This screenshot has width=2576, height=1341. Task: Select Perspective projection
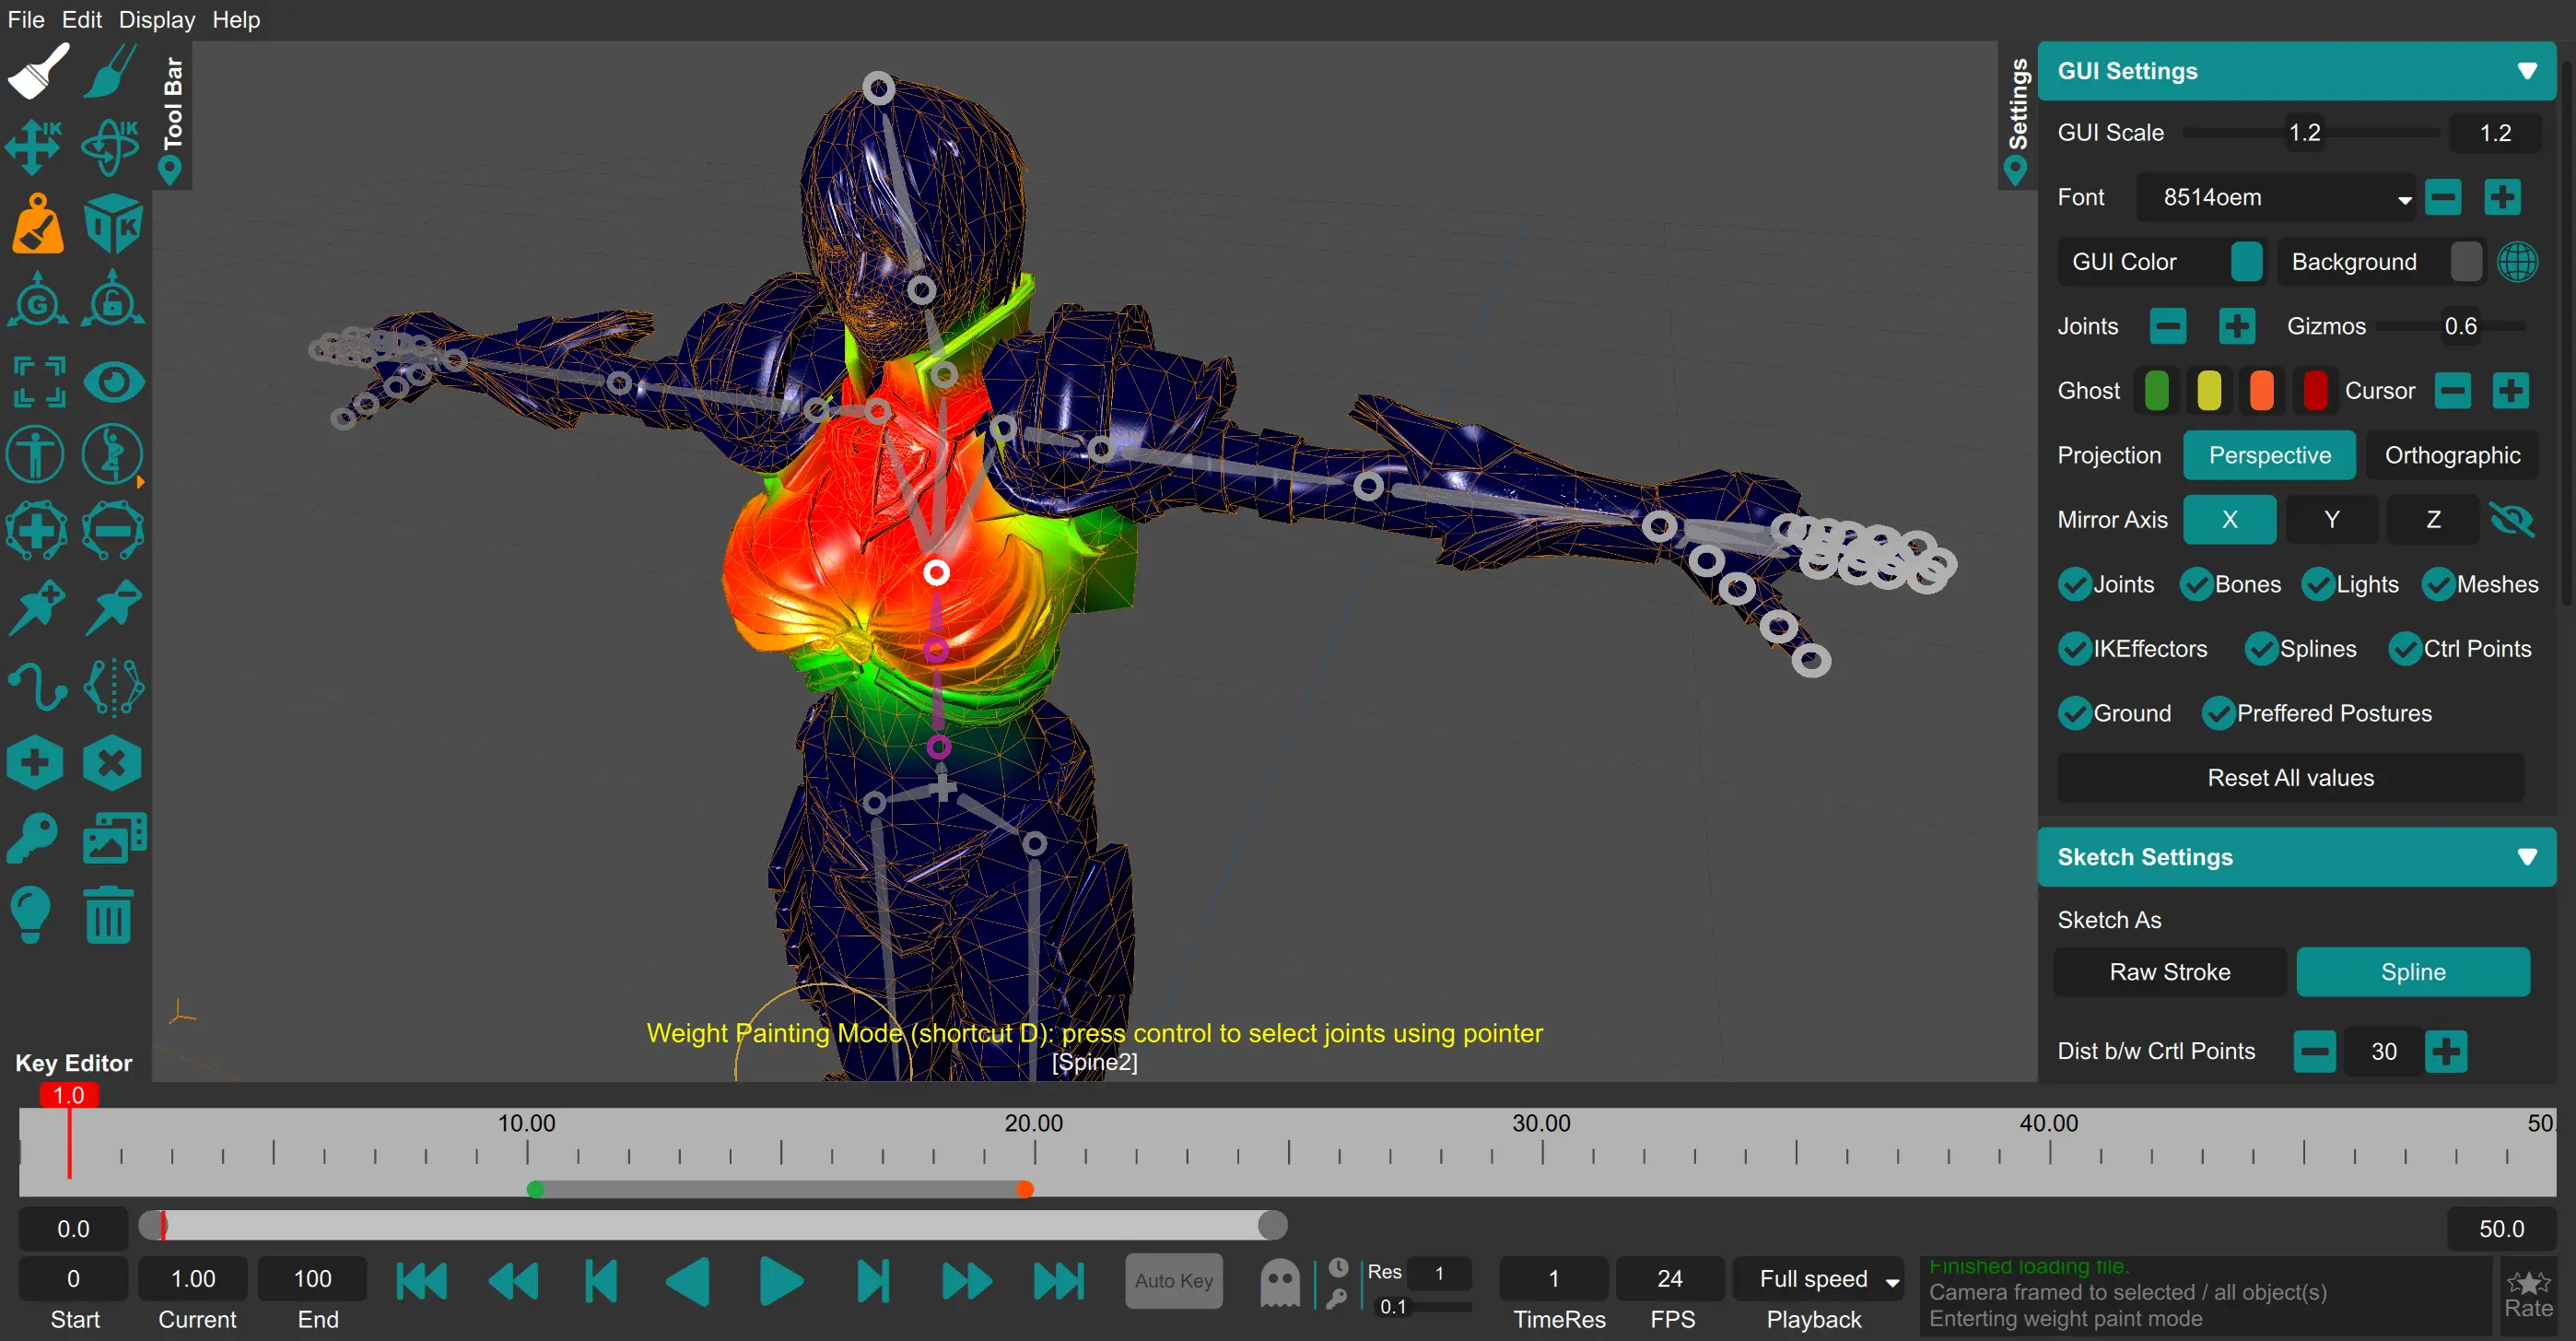[2269, 456]
